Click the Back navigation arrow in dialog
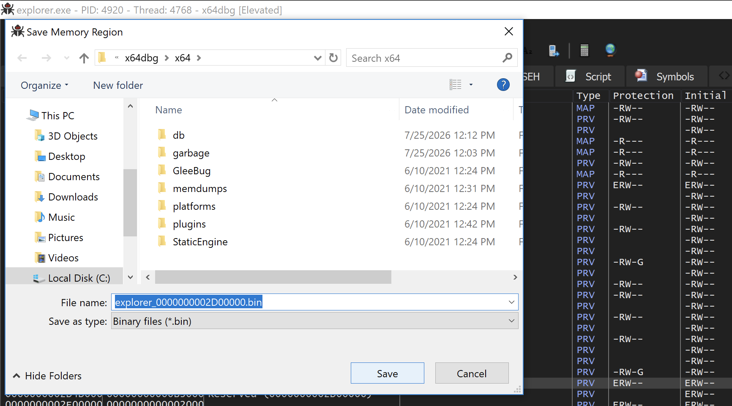Viewport: 732px width, 406px height. (22, 58)
